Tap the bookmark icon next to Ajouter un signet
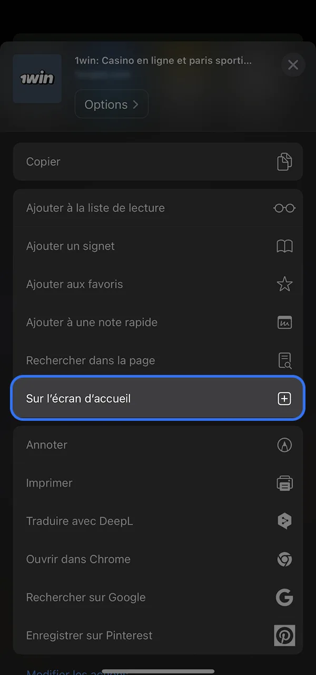 point(284,246)
